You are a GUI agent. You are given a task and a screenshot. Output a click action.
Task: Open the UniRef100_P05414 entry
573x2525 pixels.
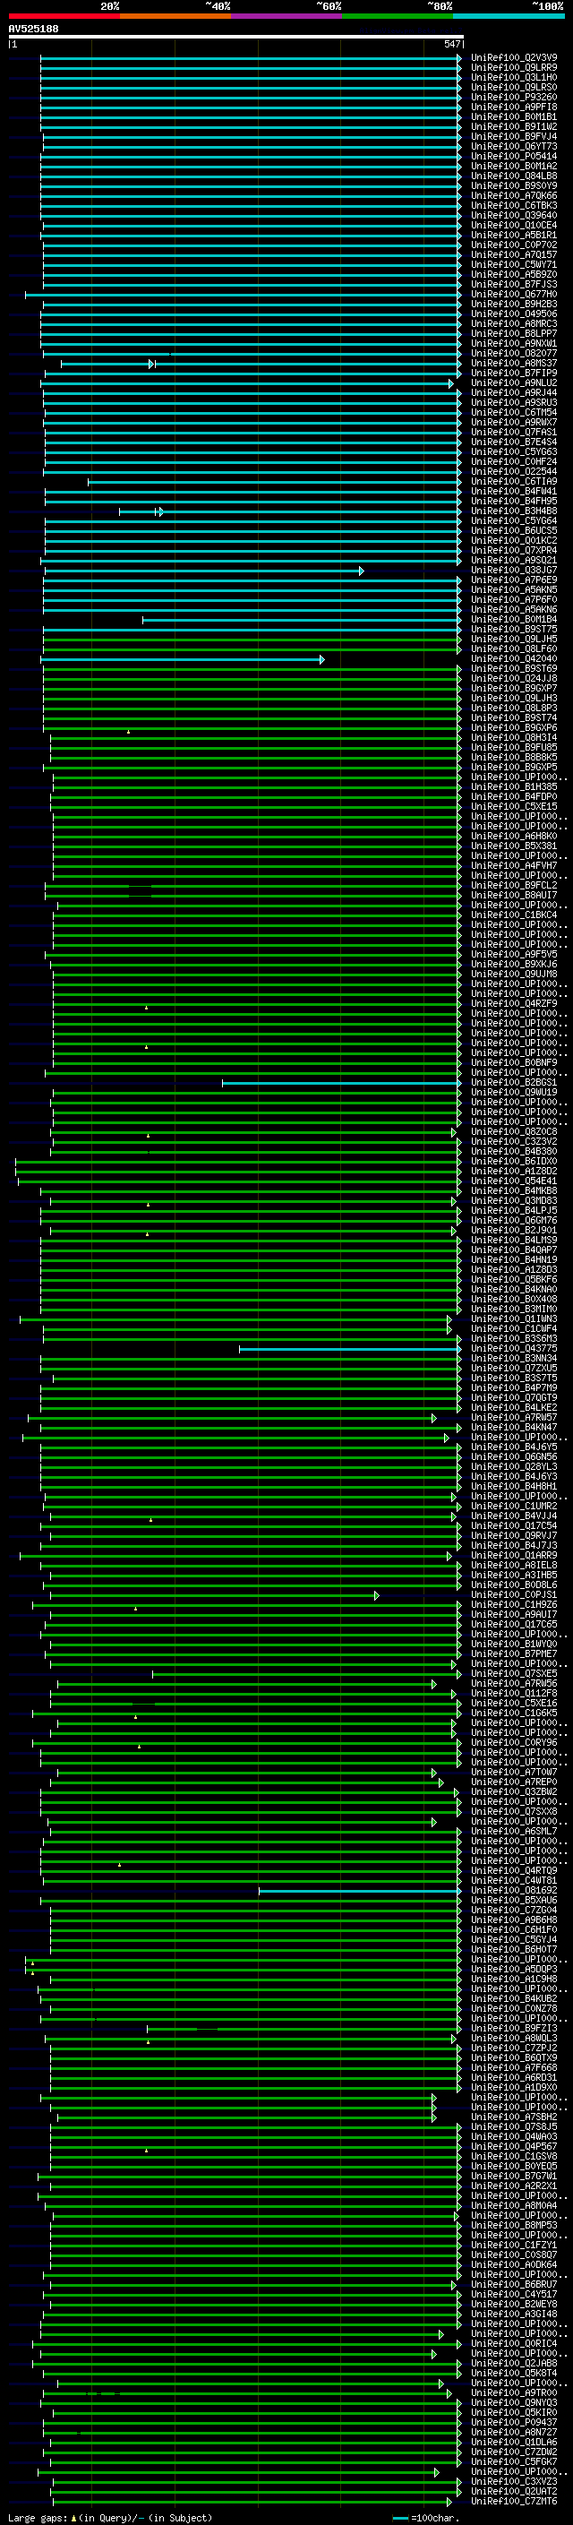(514, 156)
